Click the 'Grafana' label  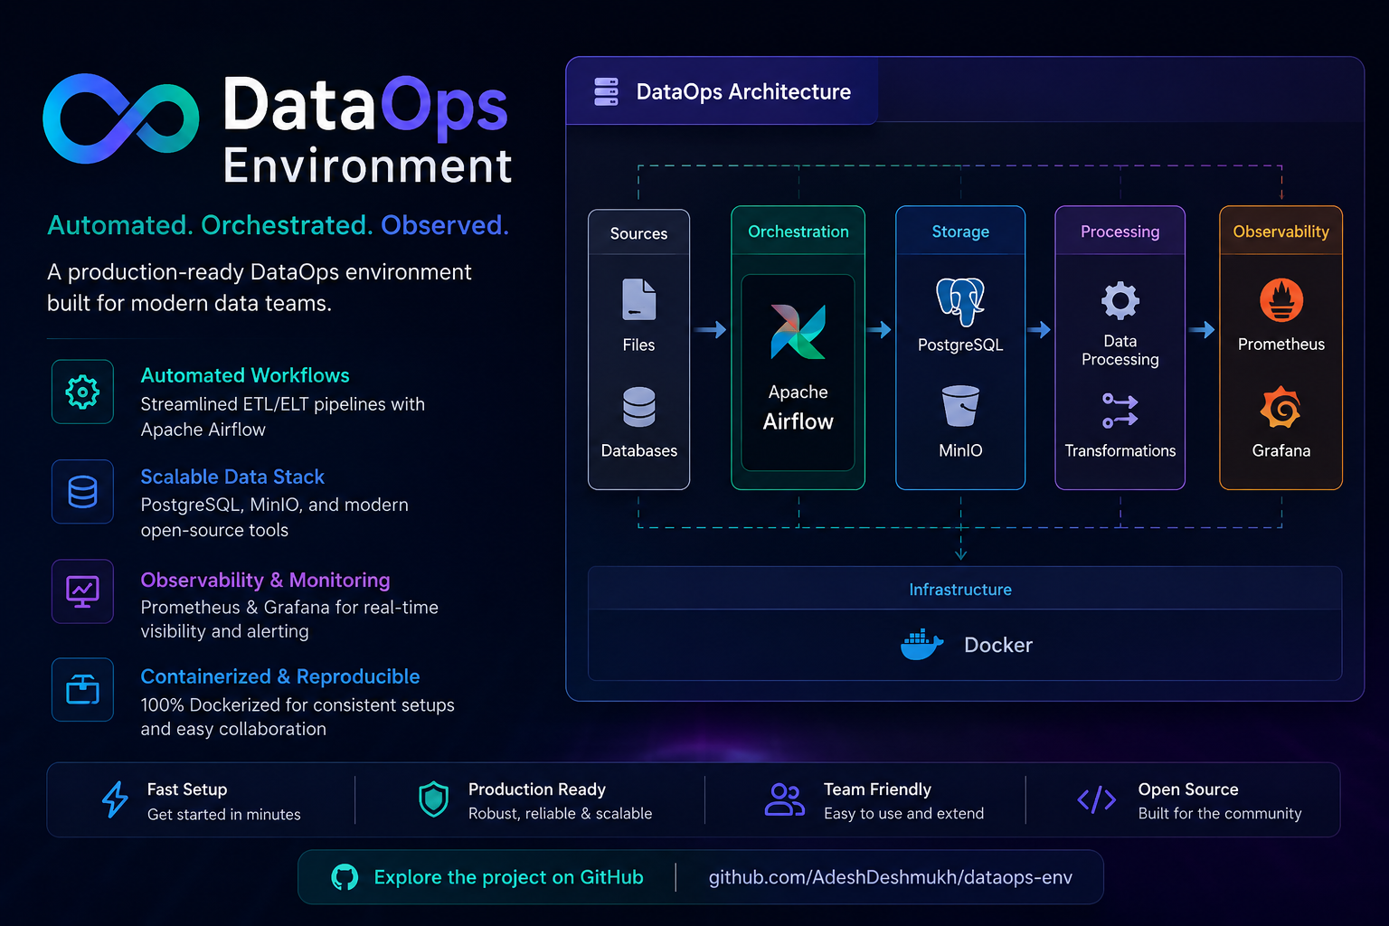(x=1280, y=450)
